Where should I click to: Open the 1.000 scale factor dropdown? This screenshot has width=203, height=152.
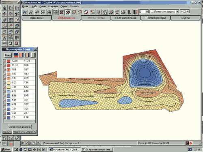click(x=188, y=12)
